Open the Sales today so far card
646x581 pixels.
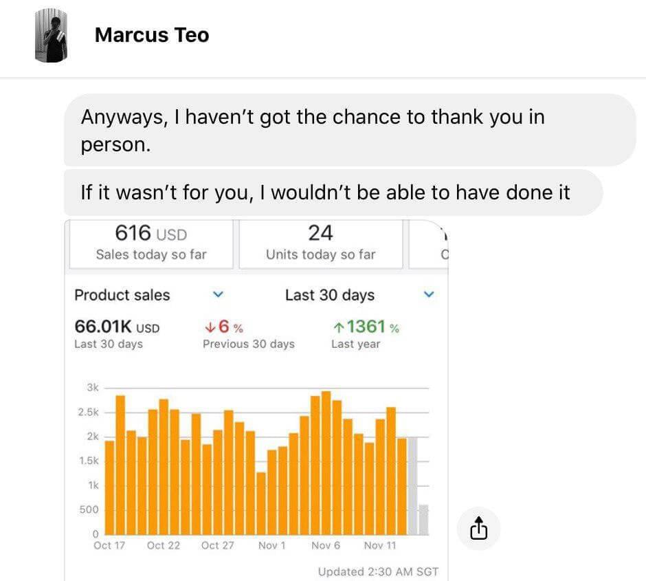point(151,244)
